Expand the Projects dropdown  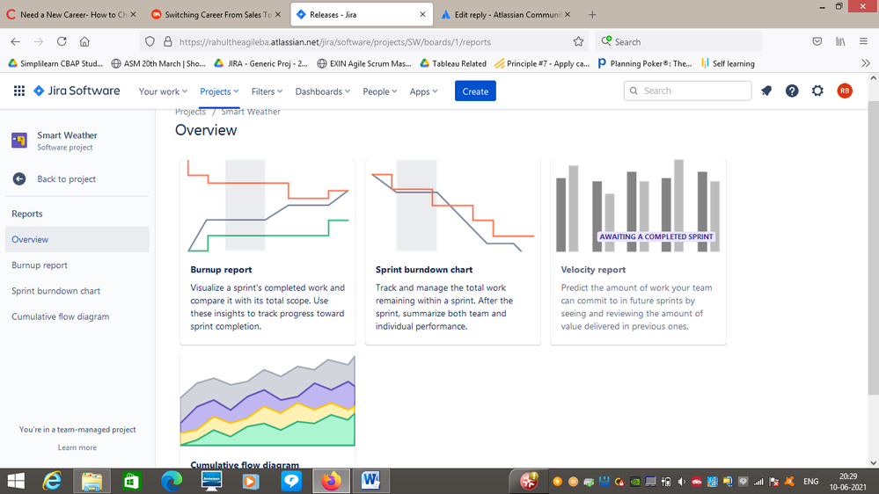click(x=219, y=91)
